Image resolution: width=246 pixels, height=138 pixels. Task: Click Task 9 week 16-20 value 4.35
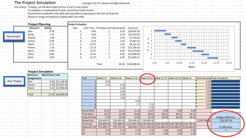click(147, 108)
